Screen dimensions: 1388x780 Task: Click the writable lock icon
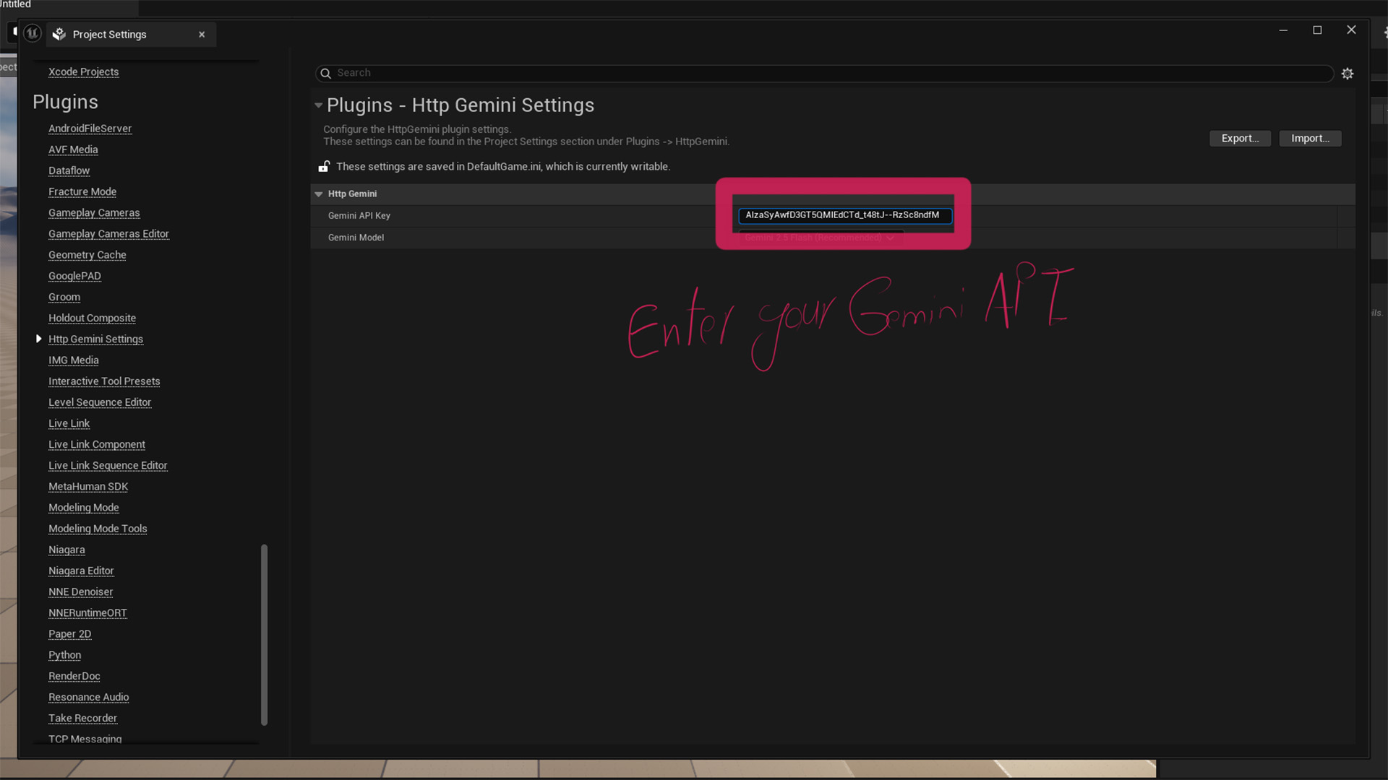(324, 166)
